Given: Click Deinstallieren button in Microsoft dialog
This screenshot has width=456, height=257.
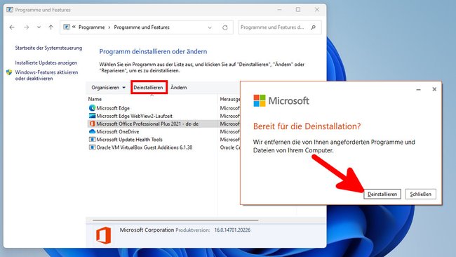Looking at the screenshot, I should [382, 194].
